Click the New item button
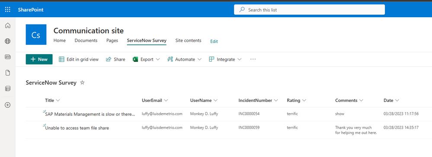Image resolution: width=432 pixels, height=157 pixels. click(39, 59)
